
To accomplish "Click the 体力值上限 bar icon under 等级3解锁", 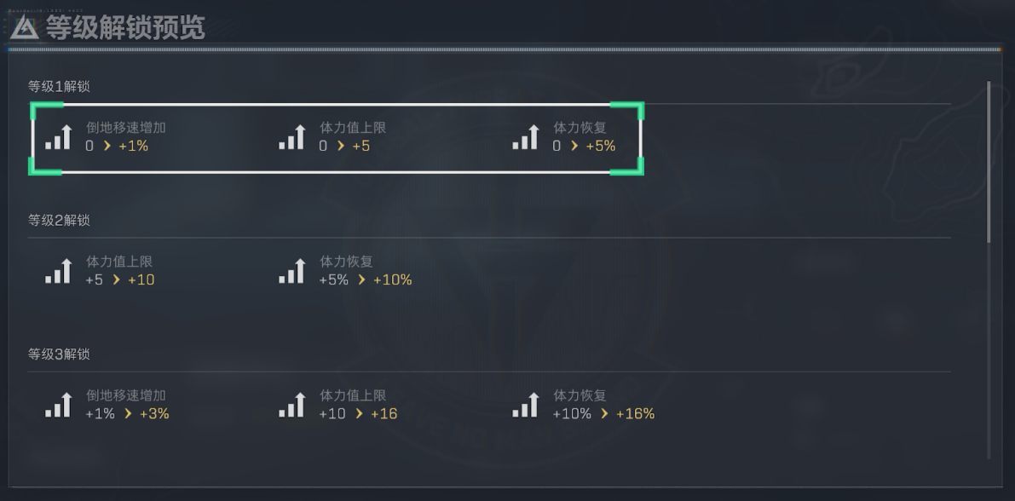I will click(x=291, y=406).
